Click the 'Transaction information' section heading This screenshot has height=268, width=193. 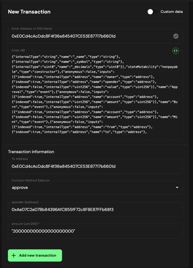pyautogui.click(x=31, y=152)
